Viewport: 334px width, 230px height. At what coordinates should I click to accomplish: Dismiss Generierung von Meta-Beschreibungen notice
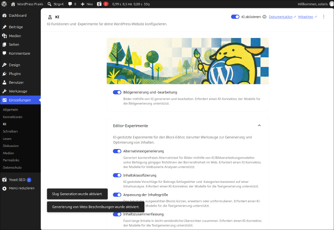point(96,207)
